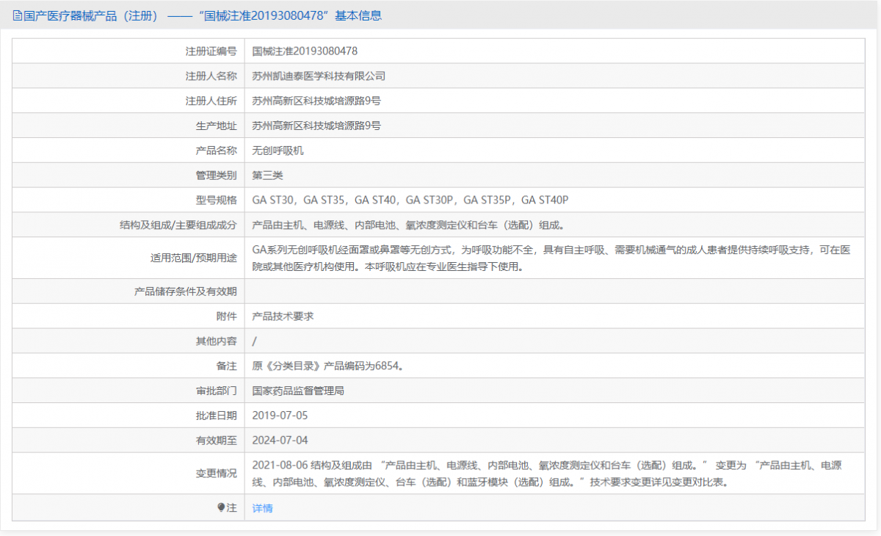Viewport: 881px width, 536px height.
Task: Click the 附件 label
Action: (227, 316)
